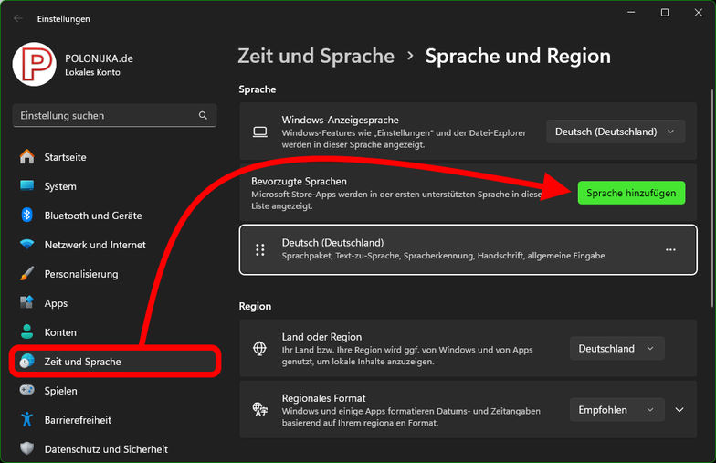Screen dimensions: 716x463
Task: Click the Konten person icon
Action: coord(27,332)
